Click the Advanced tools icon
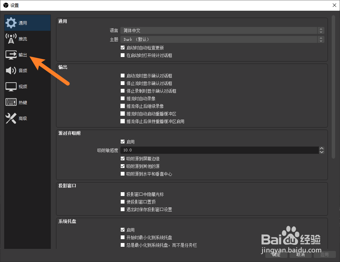Screen dimensions: 340x262 pyautogui.click(x=11, y=118)
